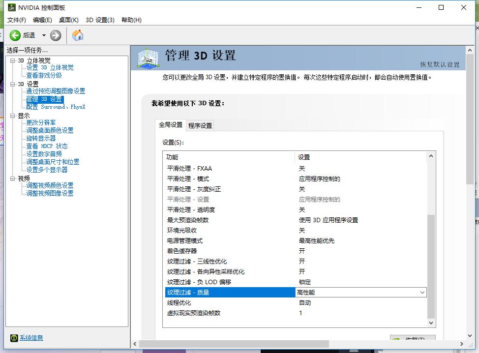
Task: Click 恢复默认设置 link
Action: [440, 64]
